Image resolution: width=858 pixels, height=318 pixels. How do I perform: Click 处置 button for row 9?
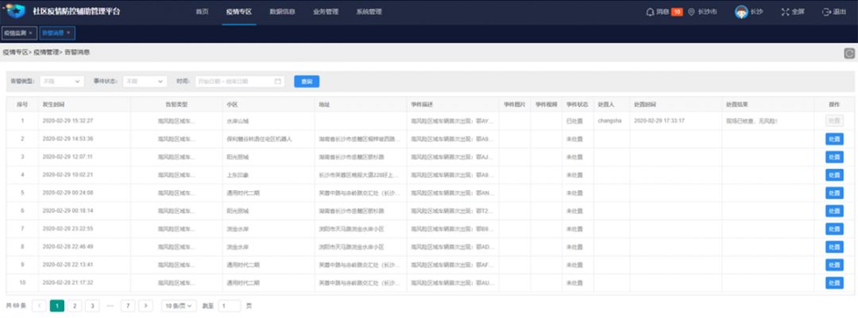834,265
